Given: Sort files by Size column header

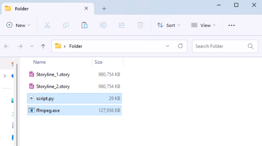Looking at the screenshot, I should coord(99,62).
